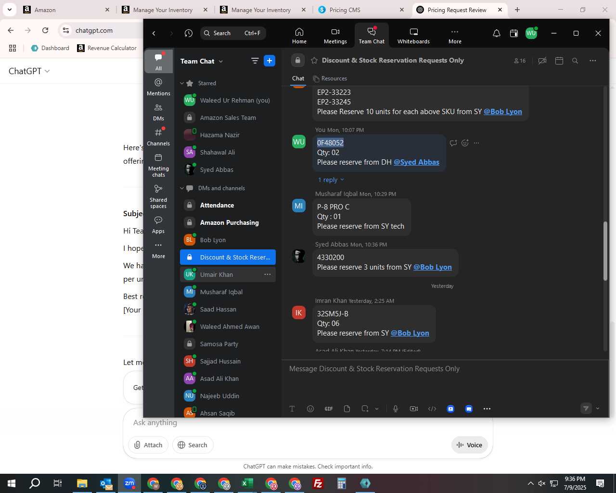Go back with Zoom's back arrow
This screenshot has width=616, height=493.
154,33
